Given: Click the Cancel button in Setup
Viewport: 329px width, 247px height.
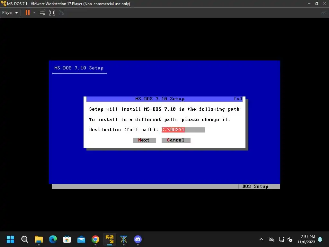Looking at the screenshot, I should click(x=176, y=140).
